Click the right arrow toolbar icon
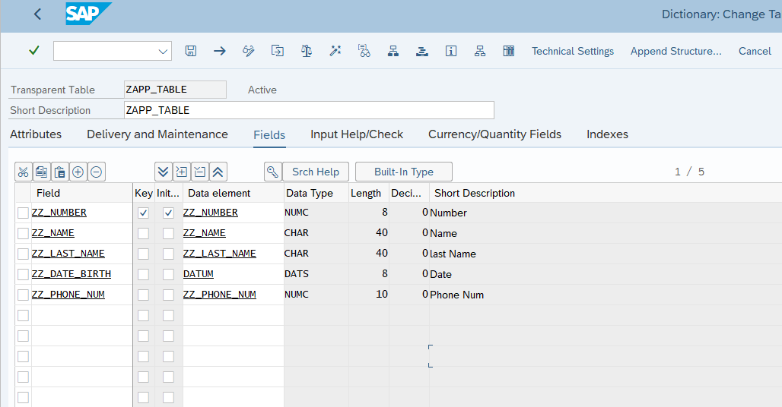The image size is (782, 407). pyautogui.click(x=219, y=51)
